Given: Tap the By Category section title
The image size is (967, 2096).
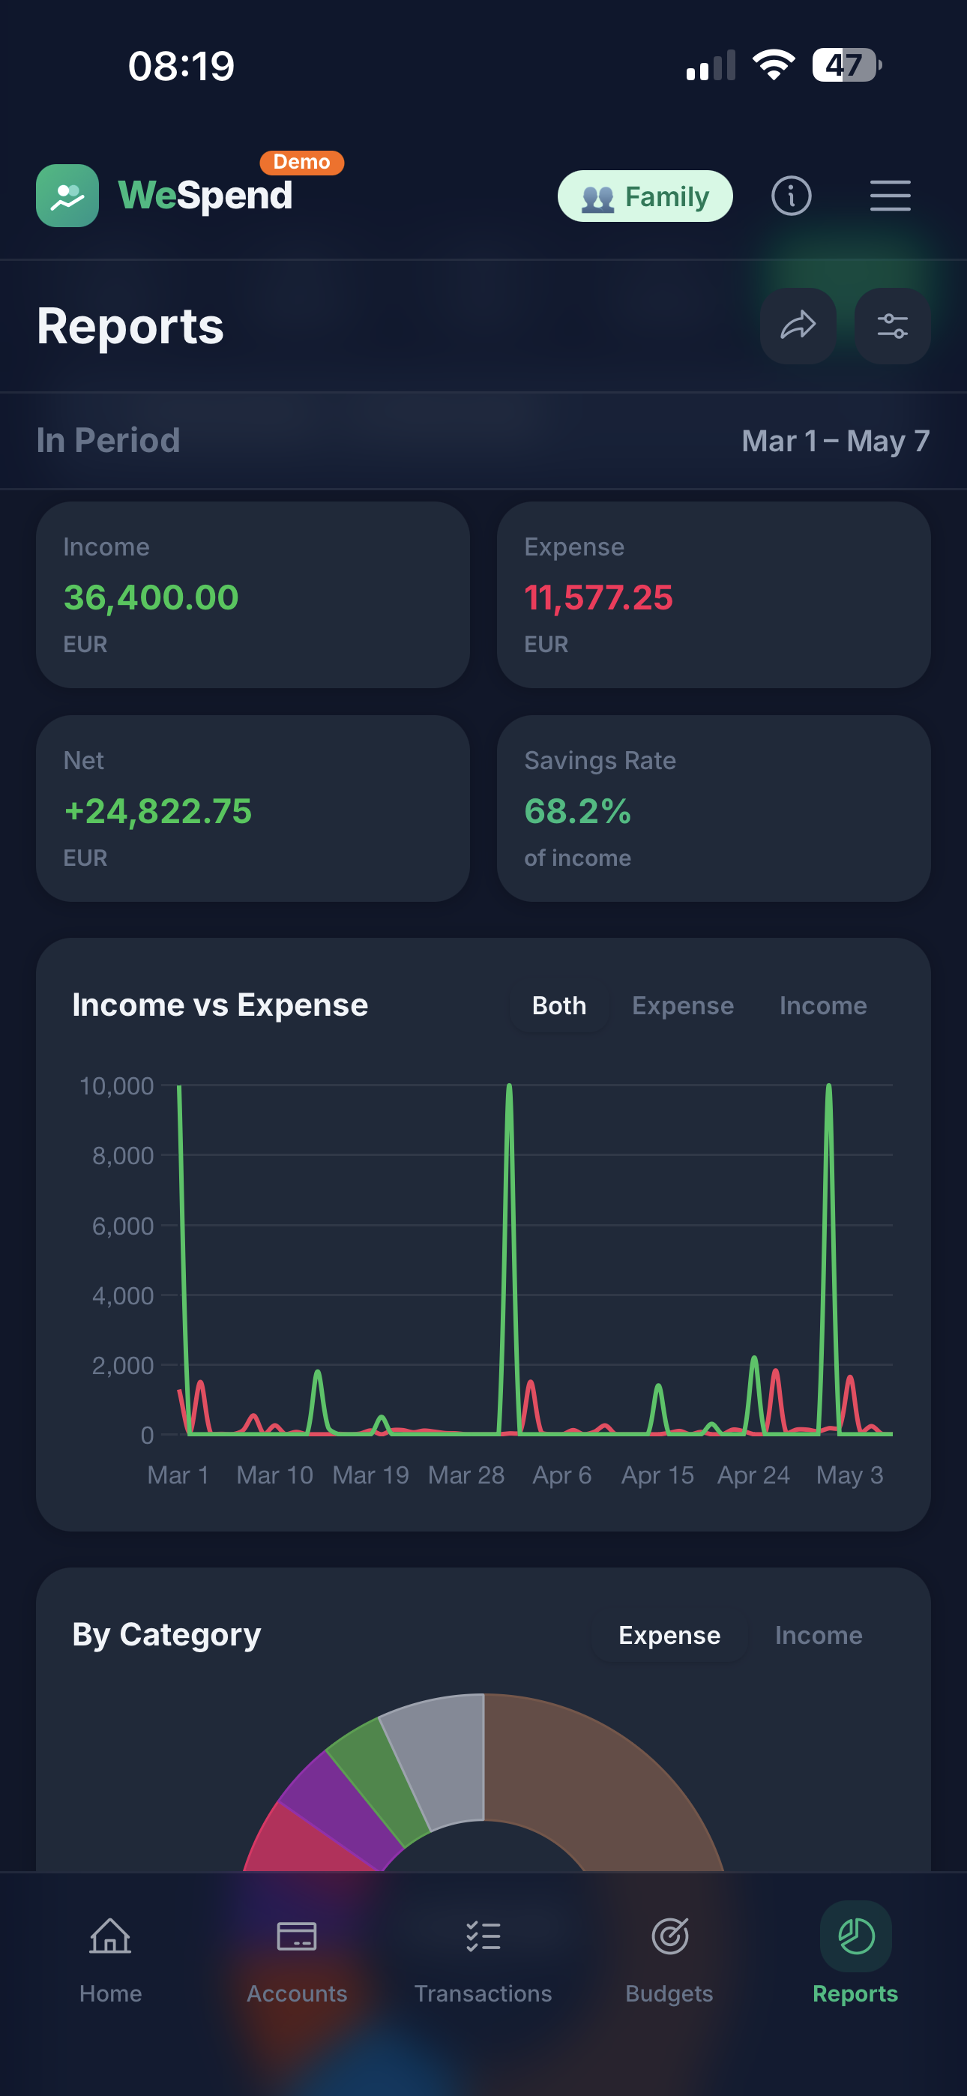Looking at the screenshot, I should (166, 1635).
